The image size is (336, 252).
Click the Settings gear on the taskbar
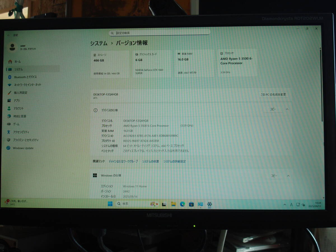pos(209,204)
